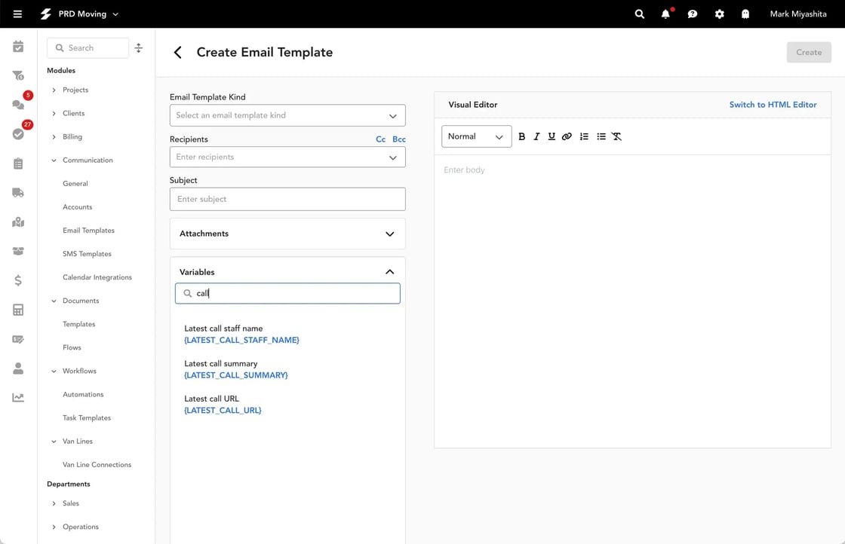
Task: Select Email Templates under Communication
Action: click(x=88, y=230)
